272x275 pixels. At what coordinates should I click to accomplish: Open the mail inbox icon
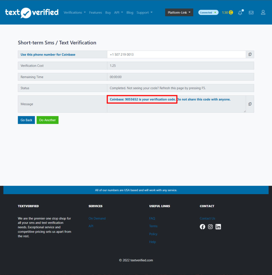coord(251,13)
